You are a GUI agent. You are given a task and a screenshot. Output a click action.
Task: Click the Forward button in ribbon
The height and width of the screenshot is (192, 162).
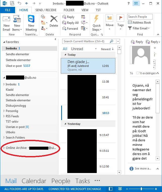(x=70, y=29)
